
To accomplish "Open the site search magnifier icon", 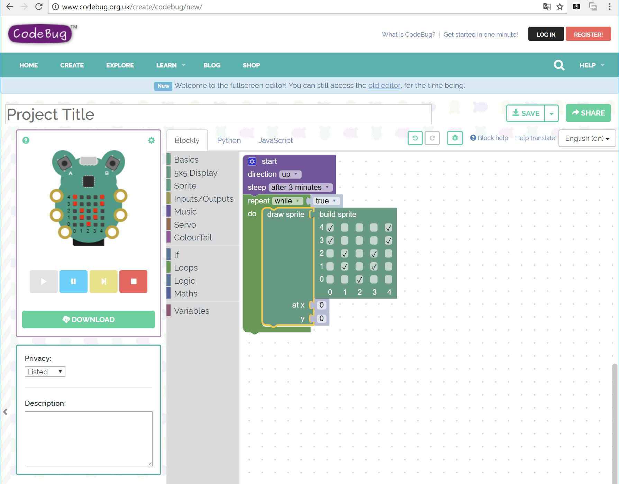I will point(559,65).
